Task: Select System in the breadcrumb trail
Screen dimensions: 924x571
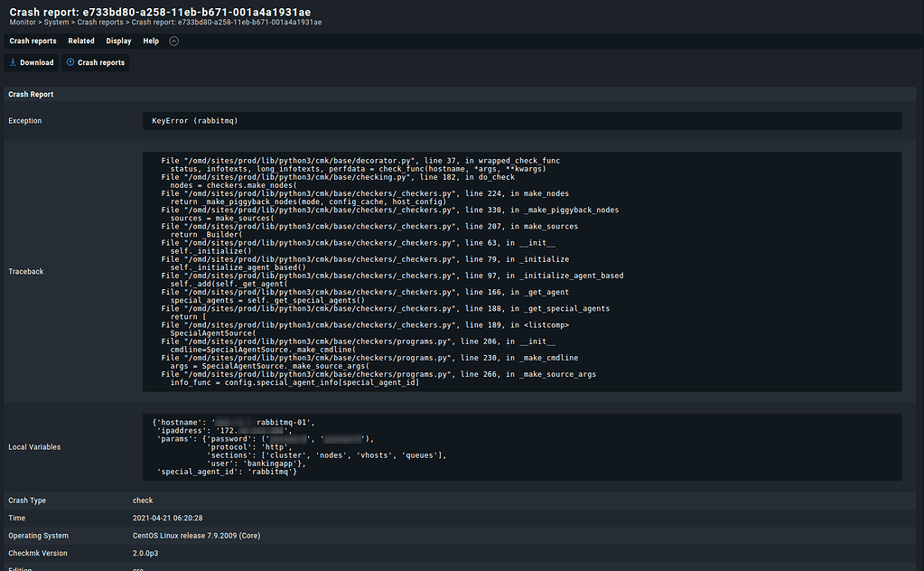Action: [56, 22]
